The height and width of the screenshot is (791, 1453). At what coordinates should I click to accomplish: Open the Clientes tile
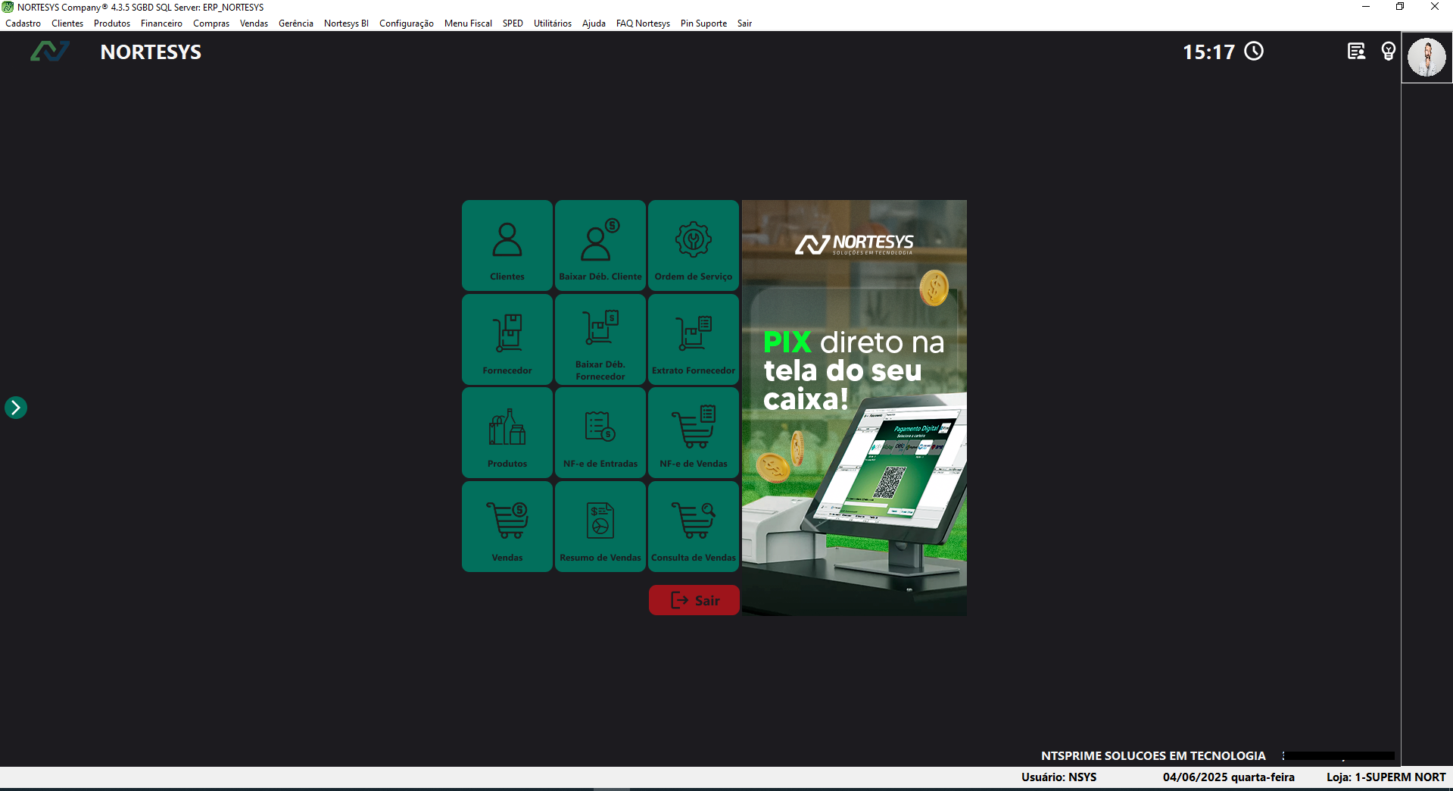tap(507, 245)
